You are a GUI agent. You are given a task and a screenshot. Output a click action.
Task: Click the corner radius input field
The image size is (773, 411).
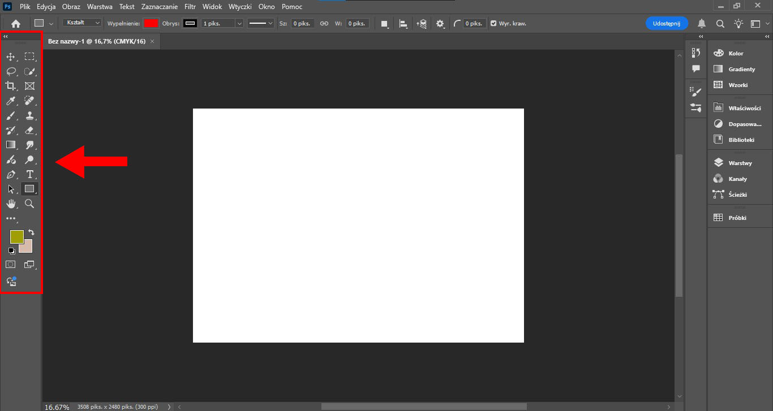coord(475,23)
